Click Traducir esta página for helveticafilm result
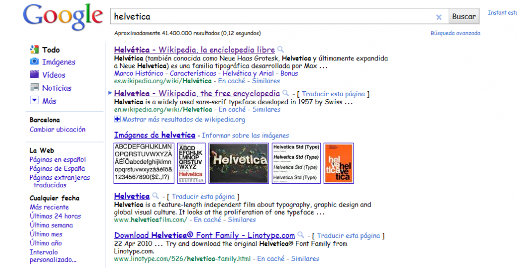 click(203, 196)
